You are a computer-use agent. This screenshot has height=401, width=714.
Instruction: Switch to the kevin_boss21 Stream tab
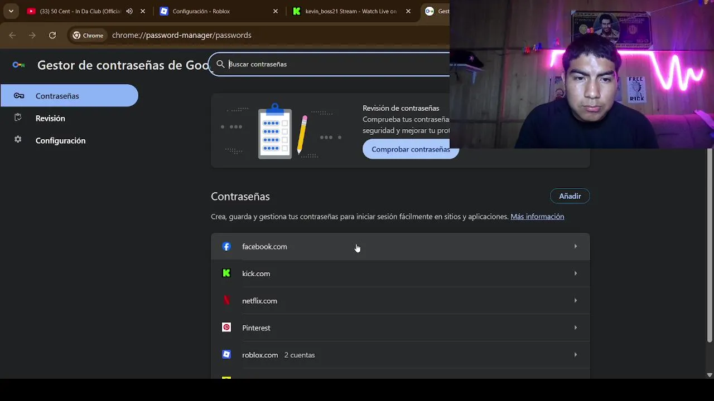[x=351, y=11]
